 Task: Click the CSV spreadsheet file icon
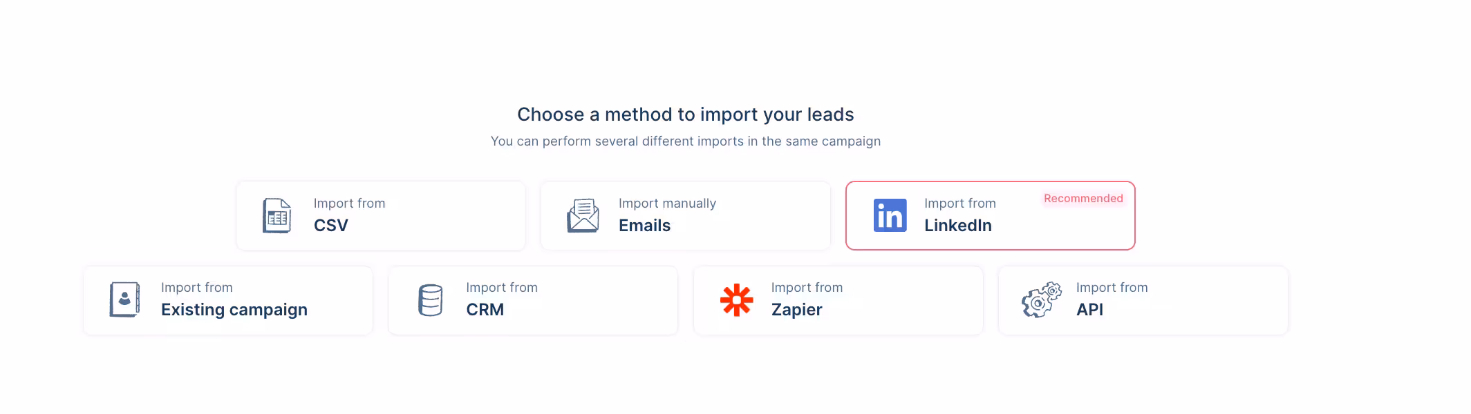click(x=277, y=216)
